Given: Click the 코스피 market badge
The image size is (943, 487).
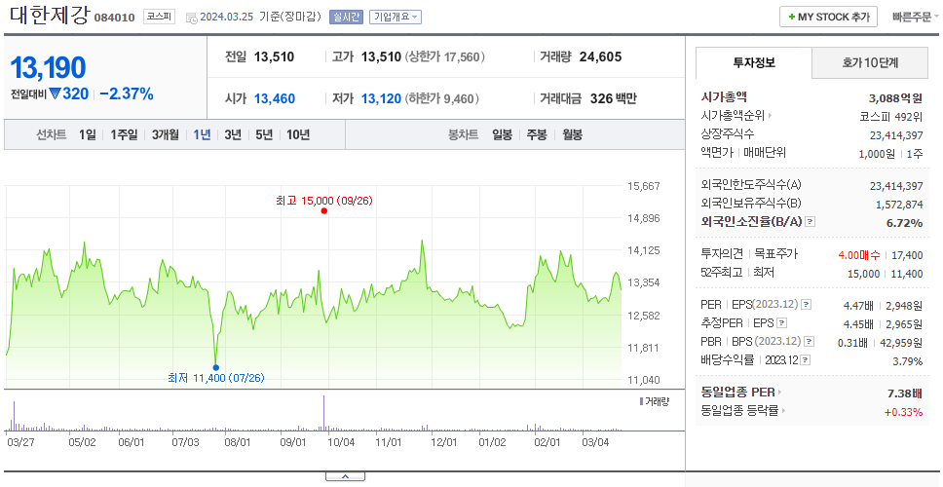Looking at the screenshot, I should pyautogui.click(x=159, y=17).
